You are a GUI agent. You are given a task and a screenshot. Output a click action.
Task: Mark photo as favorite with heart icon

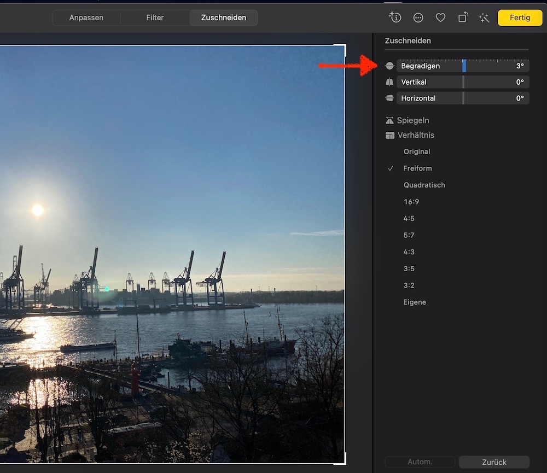point(440,17)
